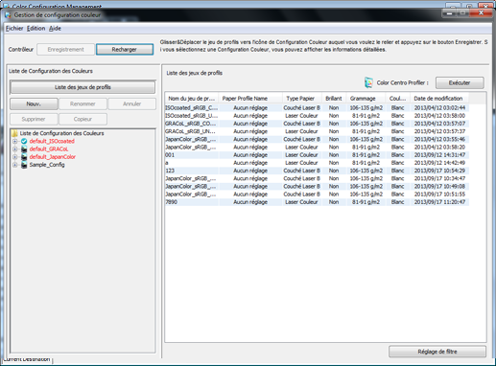
Task: Sort by Date de modification column header
Action: (x=439, y=99)
